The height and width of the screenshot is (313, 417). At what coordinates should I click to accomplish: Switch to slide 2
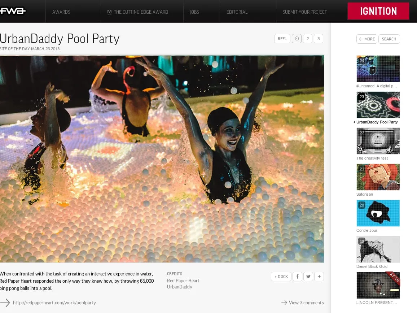point(308,39)
